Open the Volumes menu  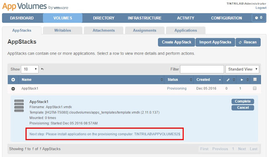pos(63,18)
